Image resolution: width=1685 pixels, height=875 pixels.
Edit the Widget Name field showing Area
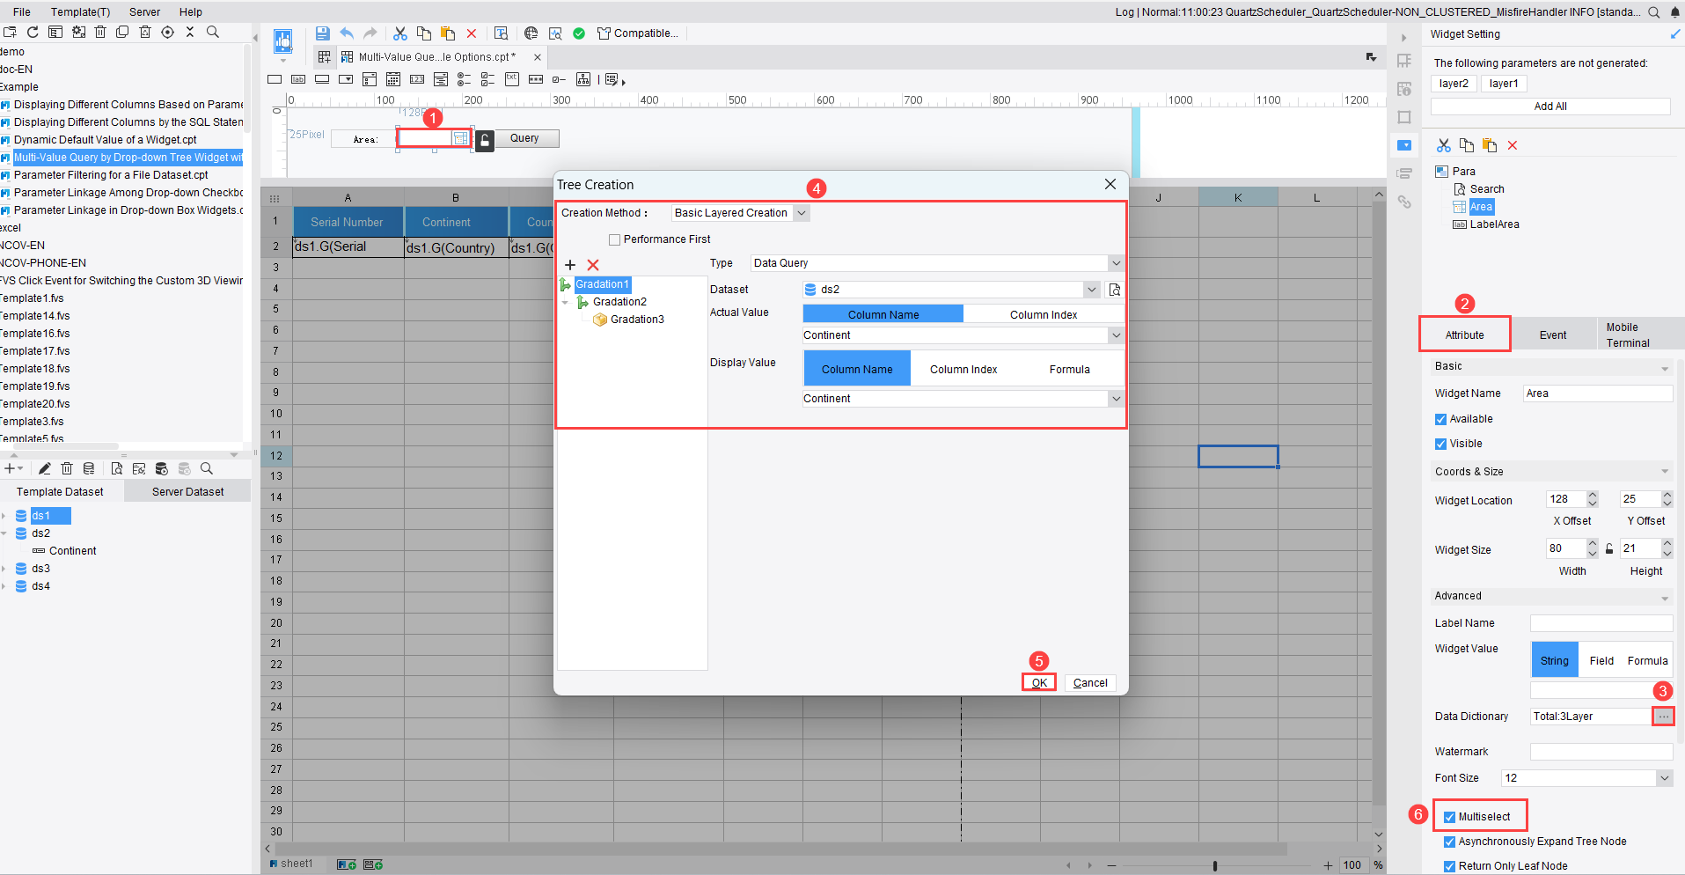pyautogui.click(x=1596, y=393)
